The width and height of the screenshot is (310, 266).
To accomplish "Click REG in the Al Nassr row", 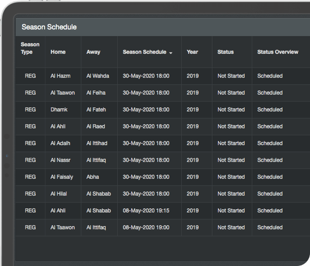I will [30, 160].
